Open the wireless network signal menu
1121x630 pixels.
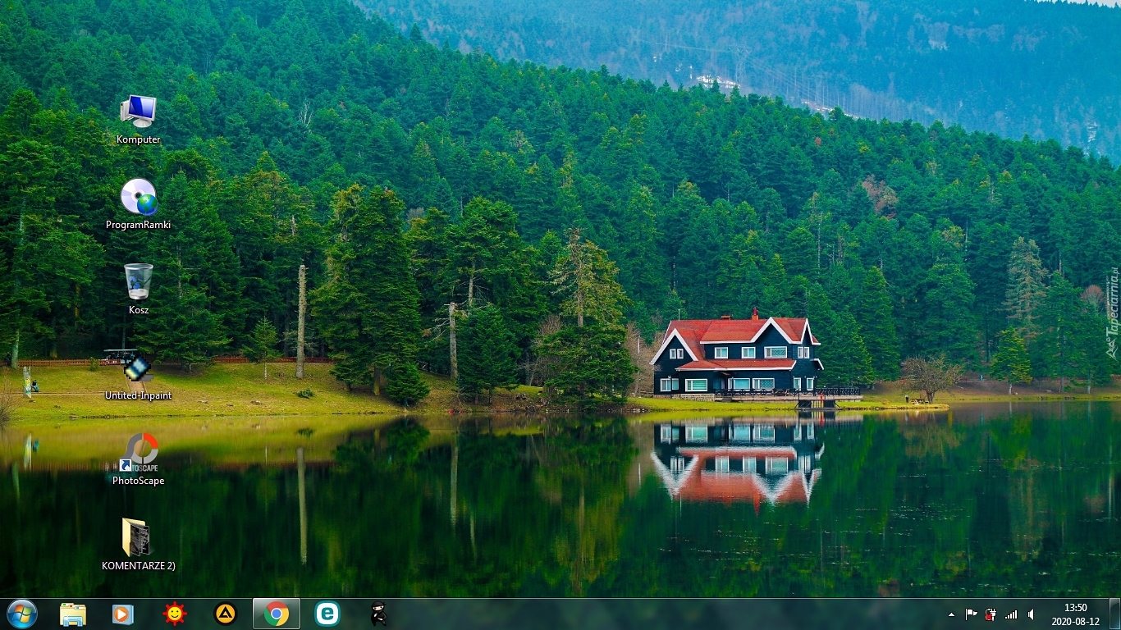click(x=1011, y=614)
